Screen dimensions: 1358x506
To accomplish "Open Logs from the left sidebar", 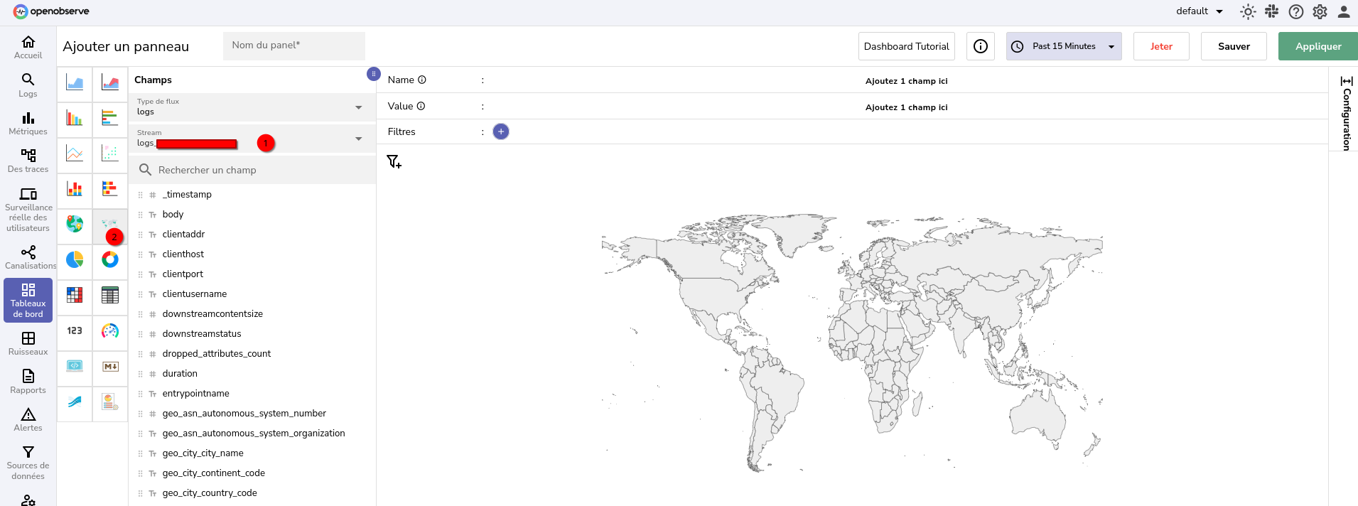I will coord(28,85).
